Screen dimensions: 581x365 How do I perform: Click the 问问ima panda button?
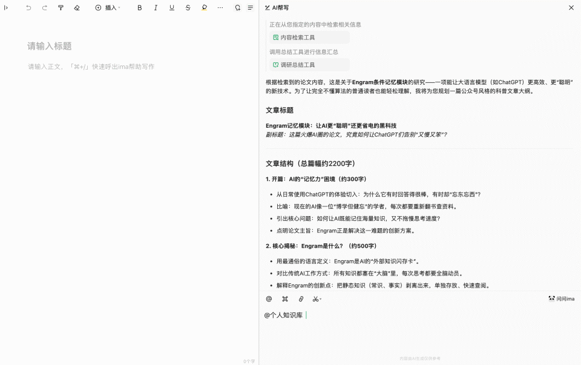561,298
